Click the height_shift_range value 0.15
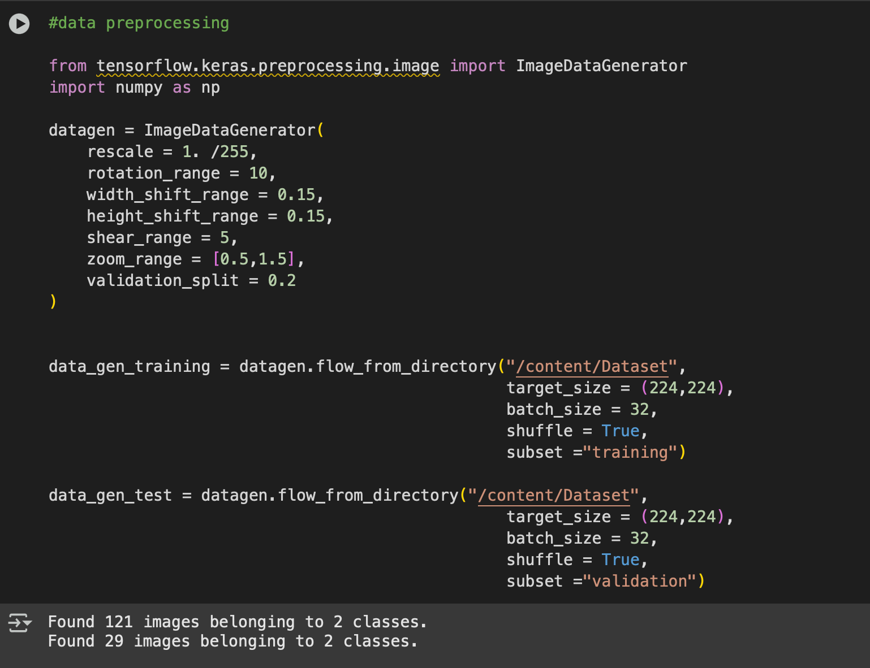Image resolution: width=870 pixels, height=668 pixels. point(305,216)
